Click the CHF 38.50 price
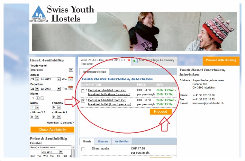 tap(144, 100)
